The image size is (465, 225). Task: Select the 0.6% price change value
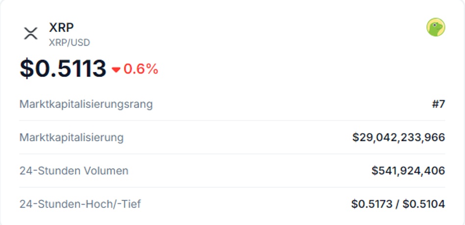[141, 69]
